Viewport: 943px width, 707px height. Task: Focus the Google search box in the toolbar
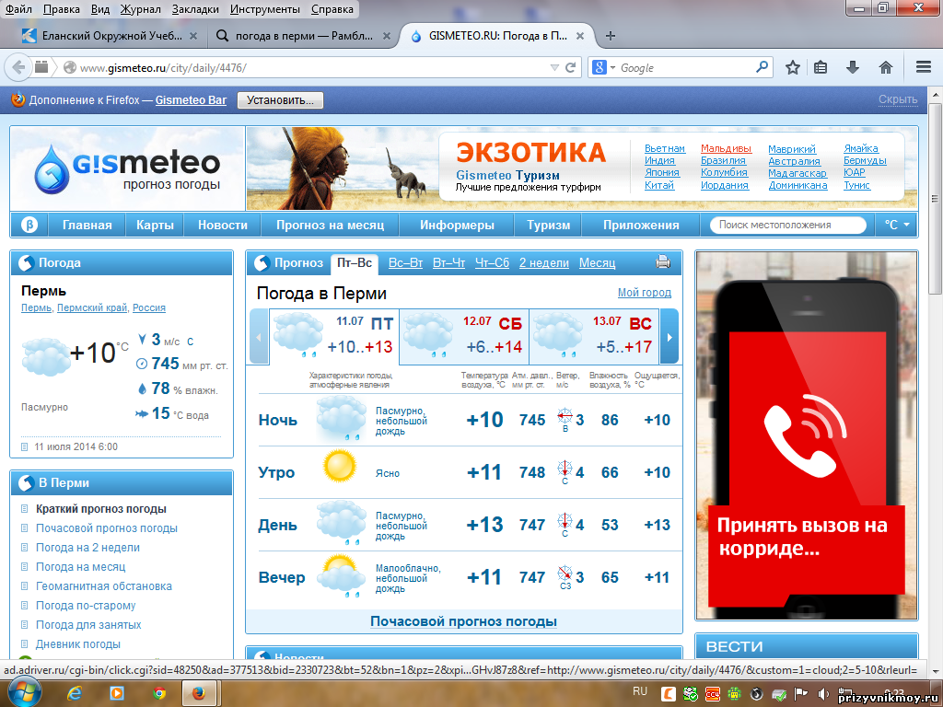click(x=685, y=68)
